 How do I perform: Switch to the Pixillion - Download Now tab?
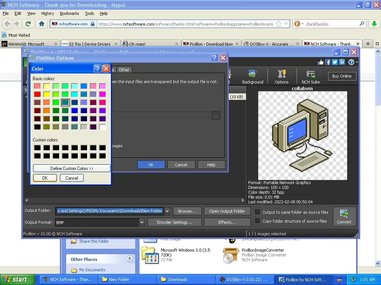(x=211, y=44)
